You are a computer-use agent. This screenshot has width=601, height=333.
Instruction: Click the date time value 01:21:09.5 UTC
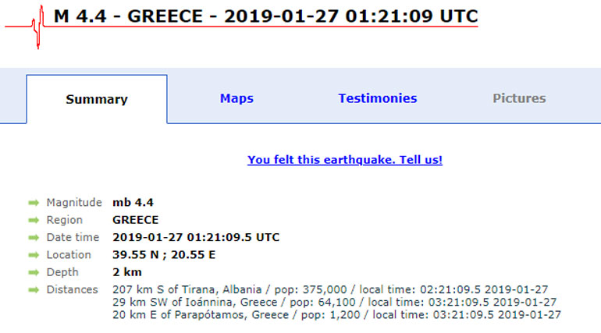(196, 237)
